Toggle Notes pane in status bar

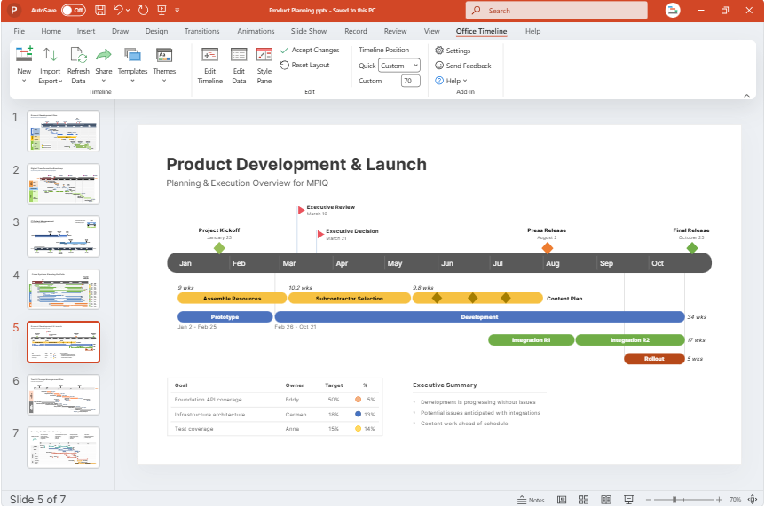(x=531, y=500)
